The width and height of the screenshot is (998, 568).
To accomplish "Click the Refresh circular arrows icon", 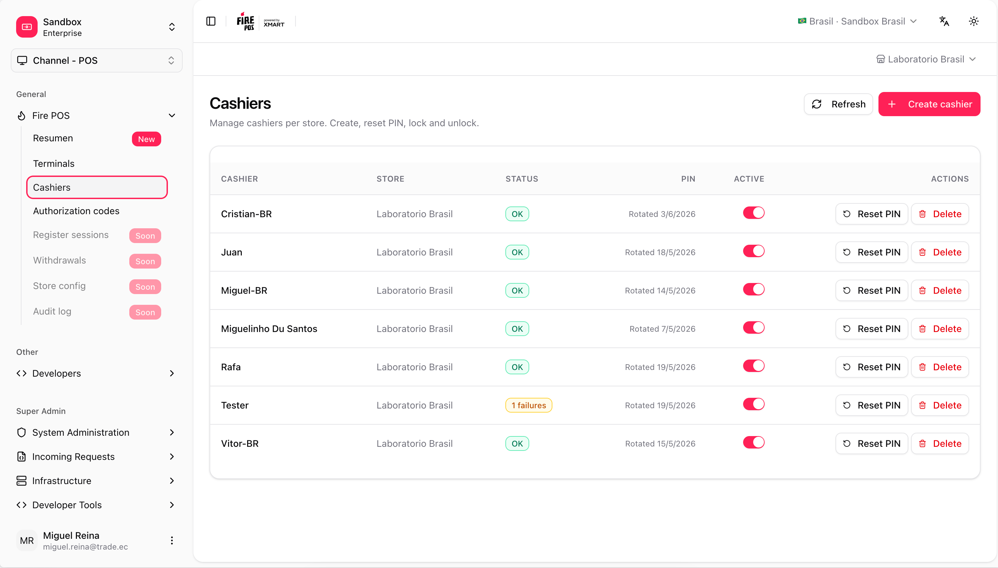I will (817, 104).
